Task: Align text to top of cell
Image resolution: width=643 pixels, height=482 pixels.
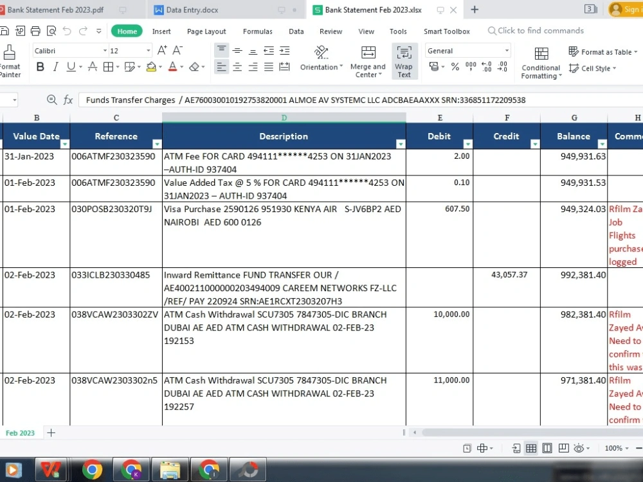Action: click(x=221, y=50)
